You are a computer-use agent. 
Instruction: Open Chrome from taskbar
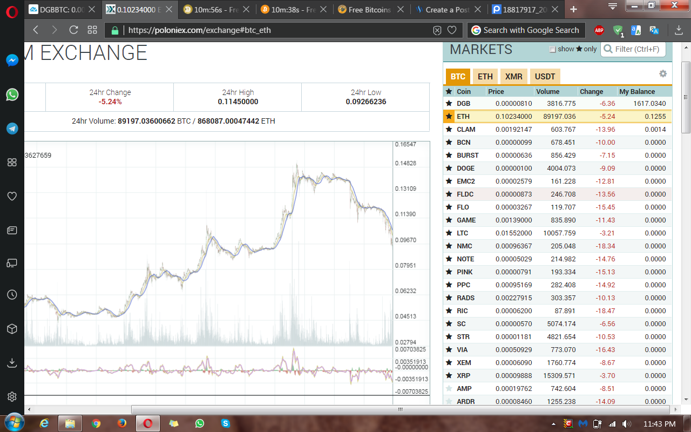(x=96, y=423)
